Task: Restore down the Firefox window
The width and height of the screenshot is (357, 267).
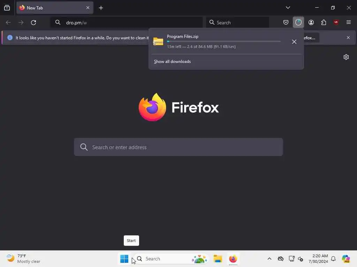Action: [x=333, y=8]
